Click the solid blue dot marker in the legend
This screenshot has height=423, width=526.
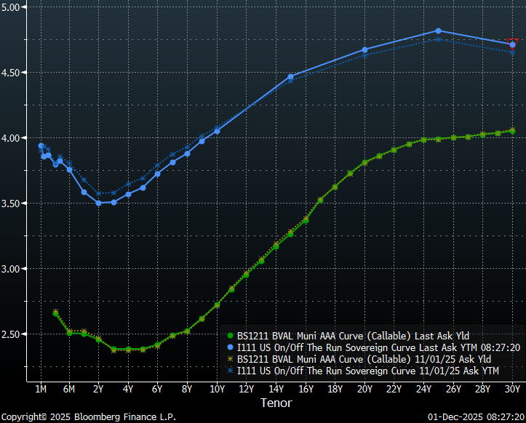click(230, 348)
